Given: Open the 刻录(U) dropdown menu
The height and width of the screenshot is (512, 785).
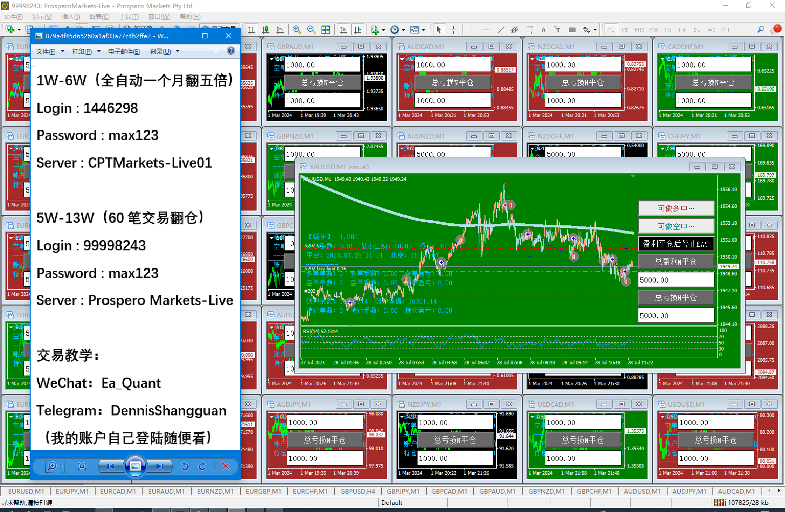Looking at the screenshot, I should click(x=164, y=52).
